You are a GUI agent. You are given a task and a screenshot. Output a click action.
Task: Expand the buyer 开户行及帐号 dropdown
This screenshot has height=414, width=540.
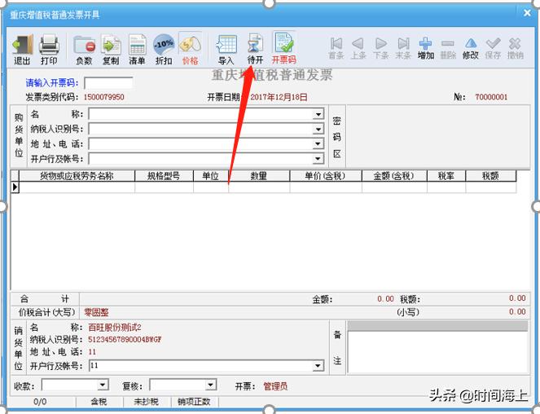(x=318, y=159)
